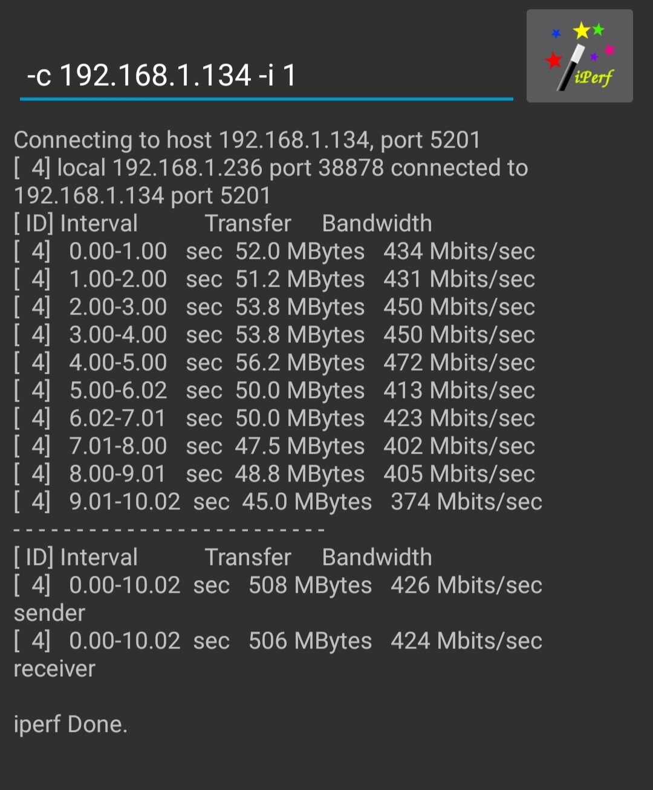Select the 8.00-9.01 sec 405 Mbits/sec row
The image size is (653, 790).
[x=275, y=474]
